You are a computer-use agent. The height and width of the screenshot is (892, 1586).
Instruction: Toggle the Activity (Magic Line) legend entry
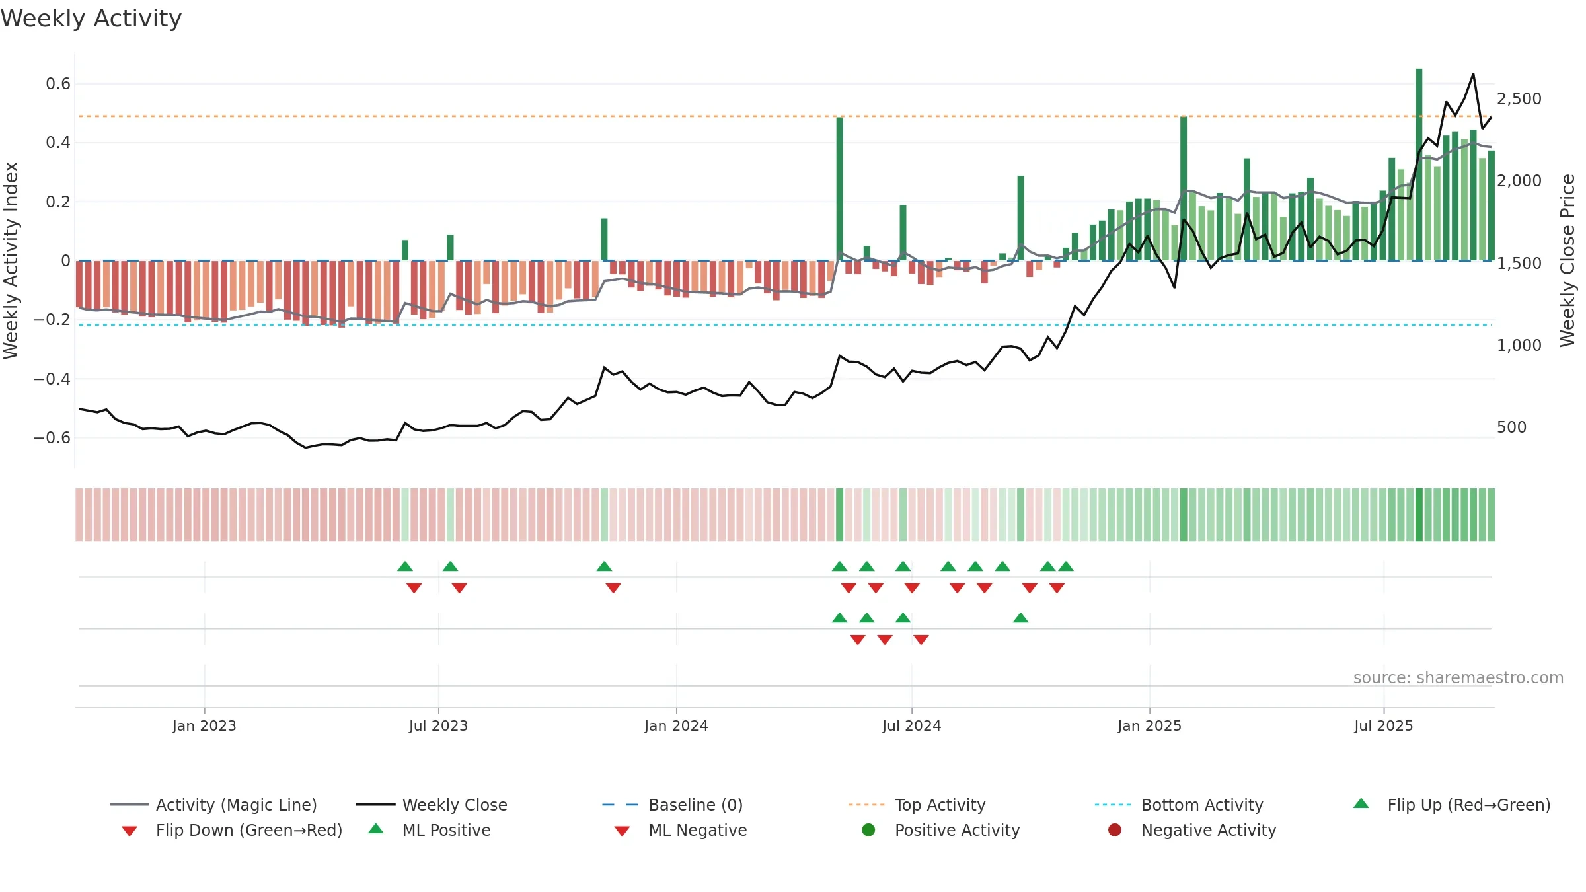(213, 805)
